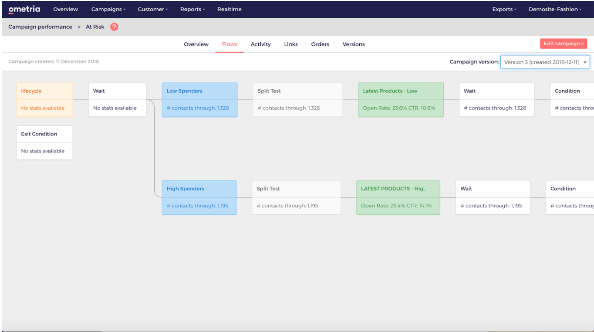This screenshot has width=594, height=332.
Task: Go to Overview in top navigation bar
Action: click(x=65, y=9)
